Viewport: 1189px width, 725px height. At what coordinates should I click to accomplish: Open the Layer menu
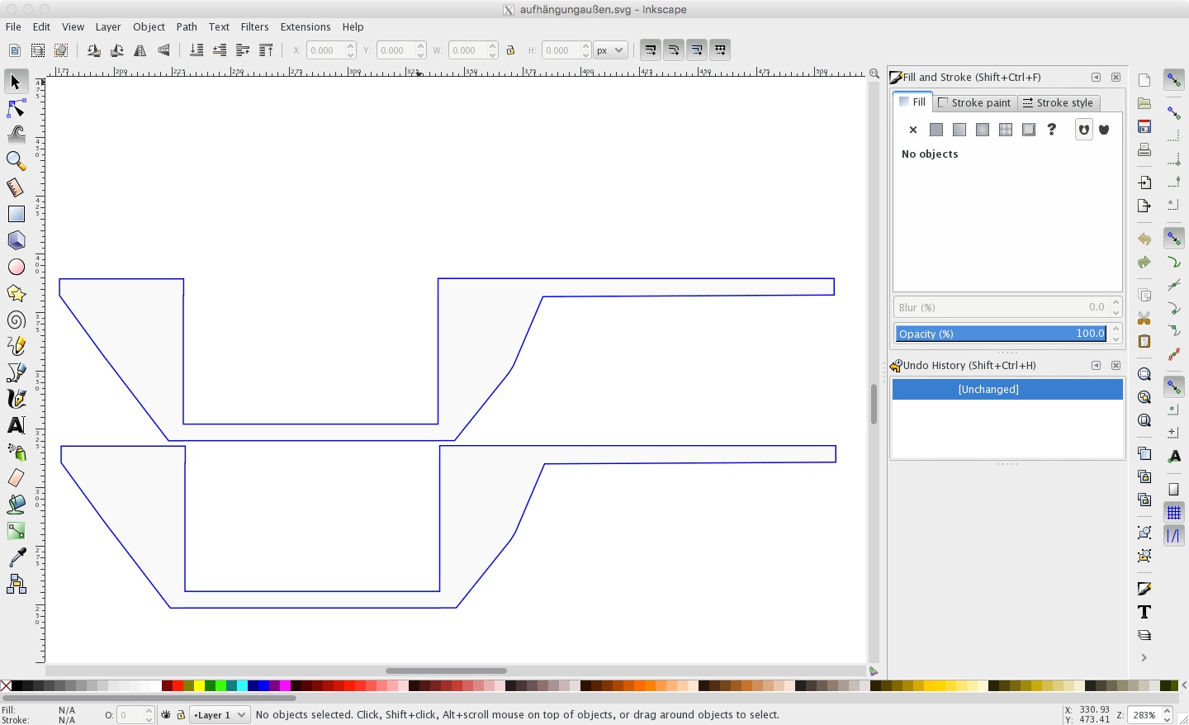point(108,27)
